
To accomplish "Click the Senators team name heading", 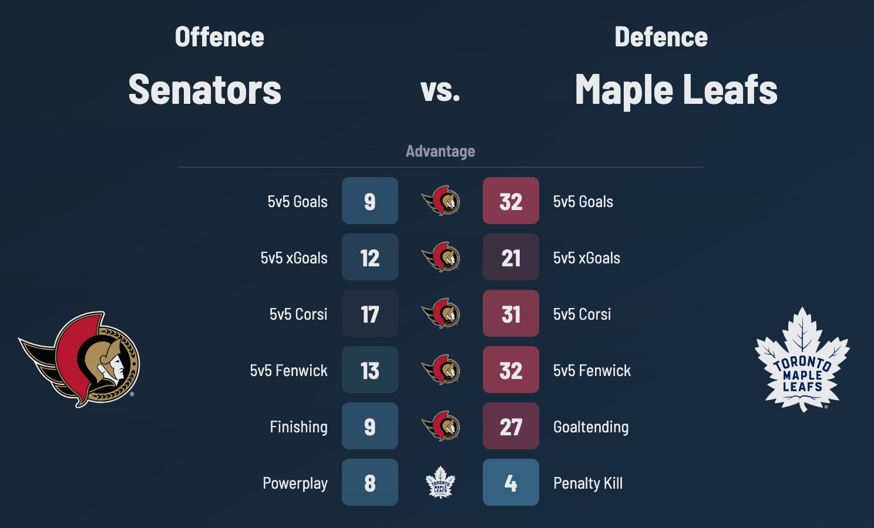I will point(205,90).
